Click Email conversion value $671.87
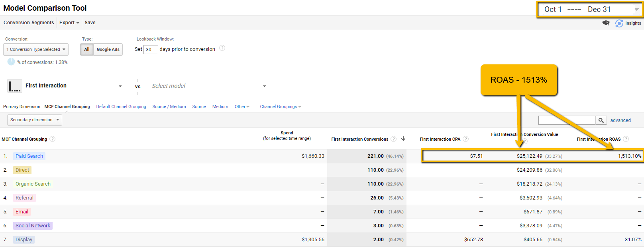 (x=533, y=212)
